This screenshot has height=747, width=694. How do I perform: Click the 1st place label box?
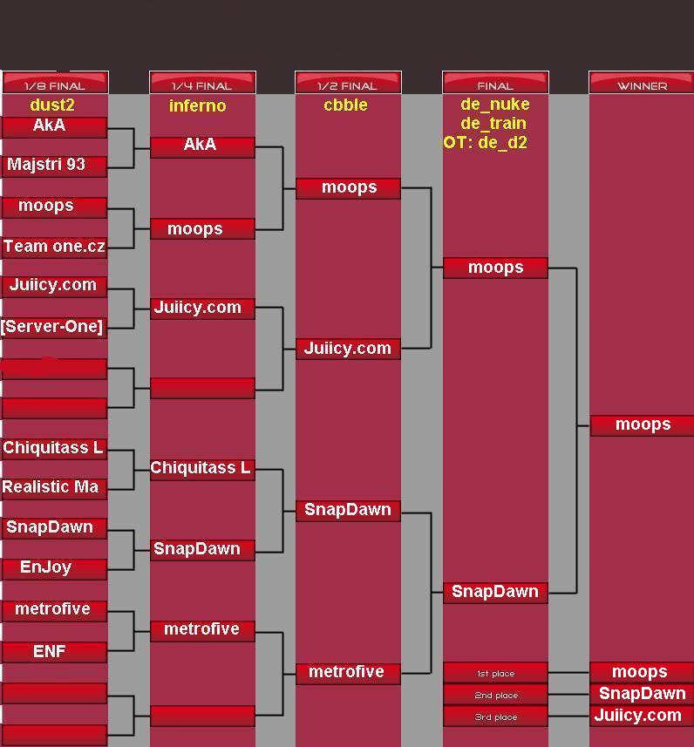pyautogui.click(x=496, y=673)
